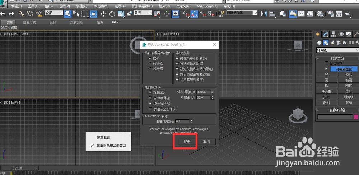The image size is (359, 175).
Task: Click the Undo arrow in main toolbar
Action: 3,14
